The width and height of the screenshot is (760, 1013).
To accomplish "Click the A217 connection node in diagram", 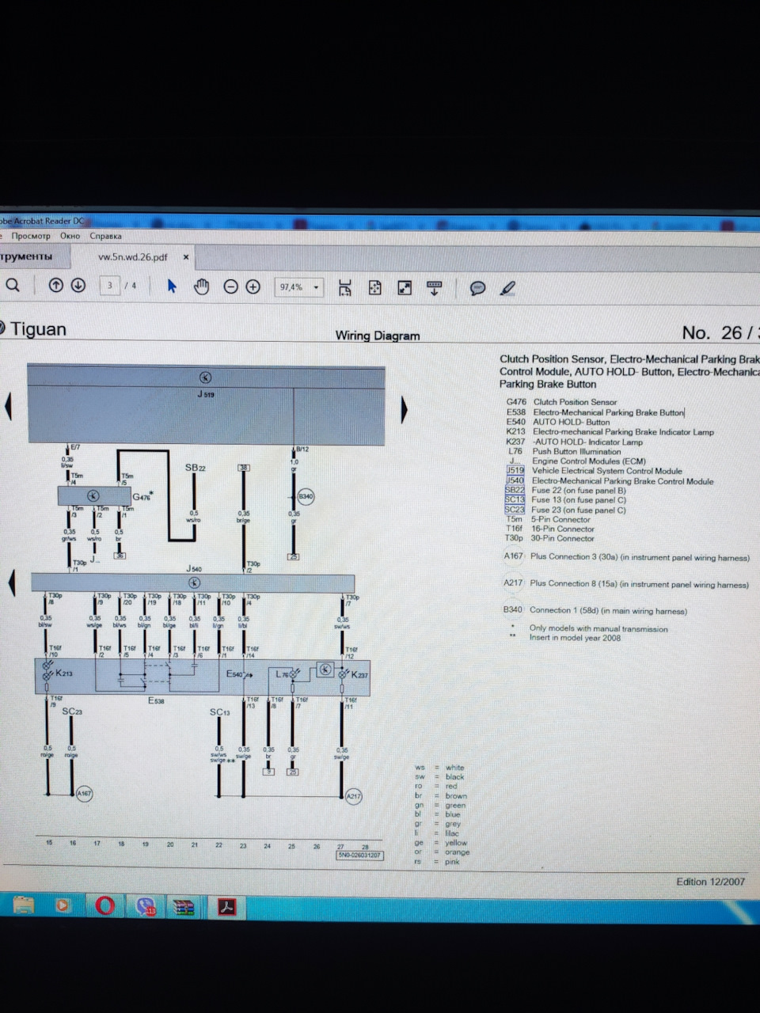I will click(353, 796).
